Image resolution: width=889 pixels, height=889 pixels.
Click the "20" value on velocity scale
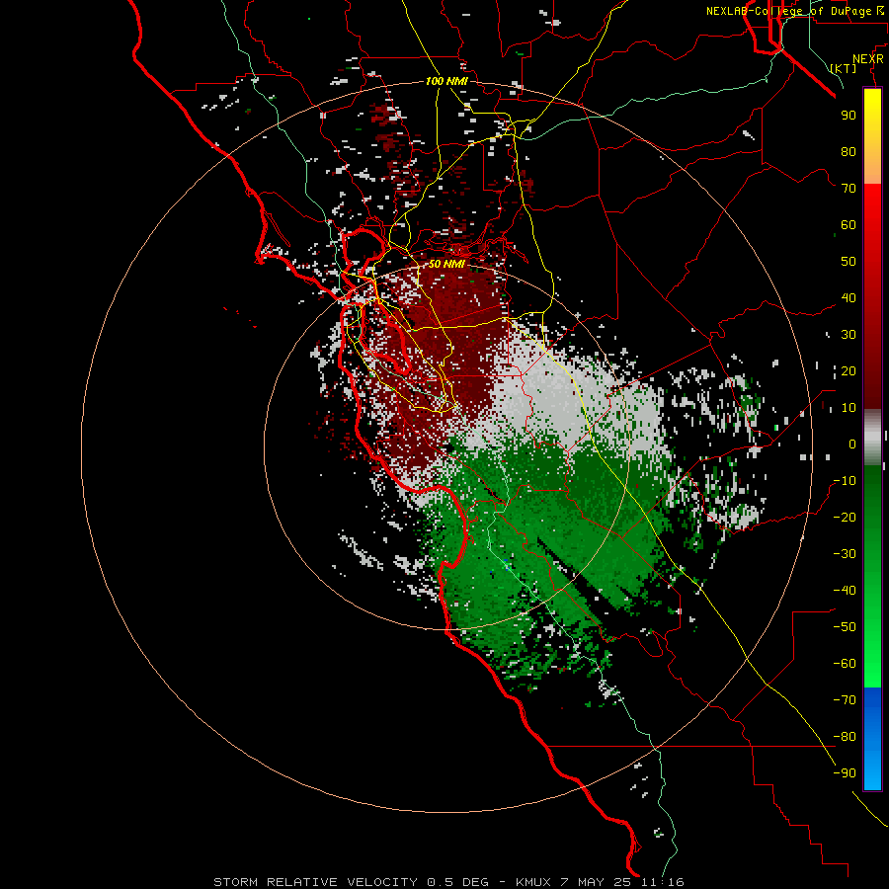coord(849,370)
